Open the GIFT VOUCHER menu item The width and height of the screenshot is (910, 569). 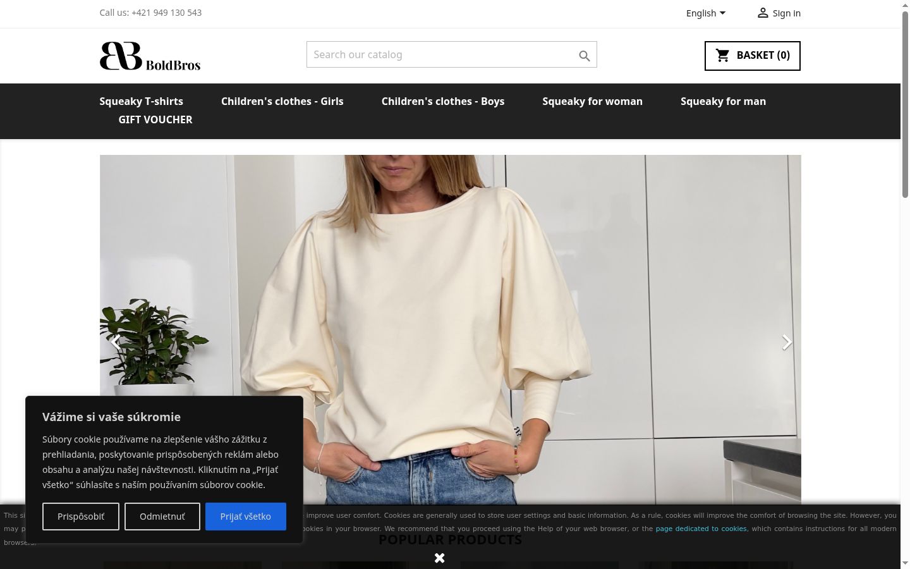(x=155, y=119)
